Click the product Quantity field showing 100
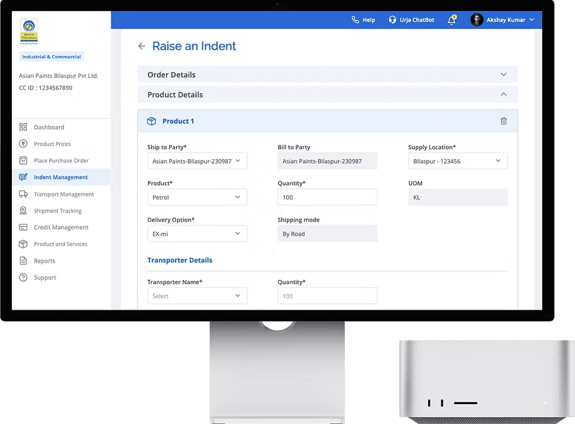This screenshot has width=575, height=424. [327, 197]
